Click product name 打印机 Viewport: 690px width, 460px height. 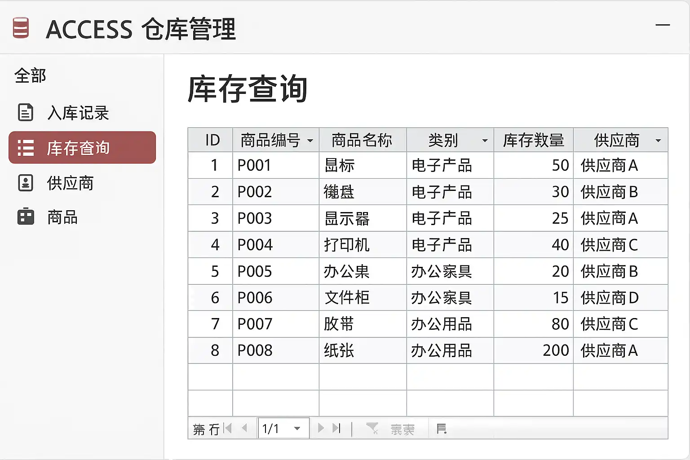pos(346,245)
